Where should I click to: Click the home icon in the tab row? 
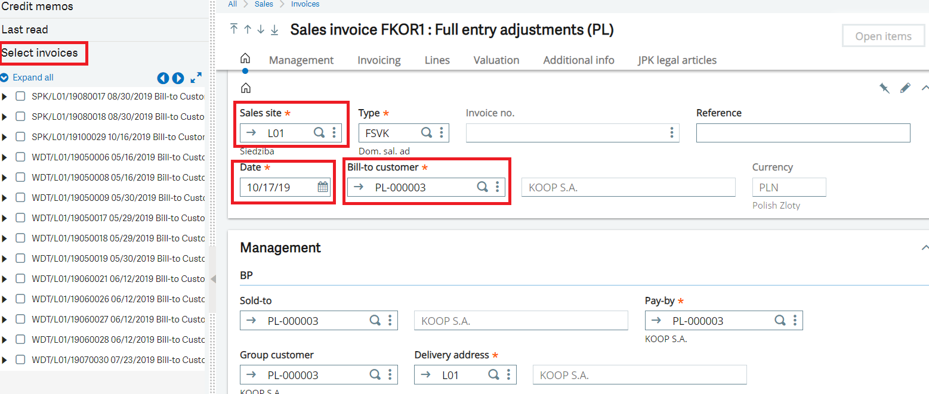(x=245, y=58)
